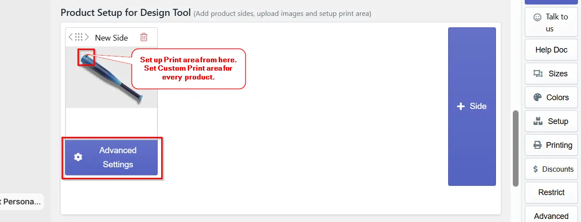Click the Product Setup for Design Tool heading
The height and width of the screenshot is (222, 581).
pyautogui.click(x=126, y=12)
